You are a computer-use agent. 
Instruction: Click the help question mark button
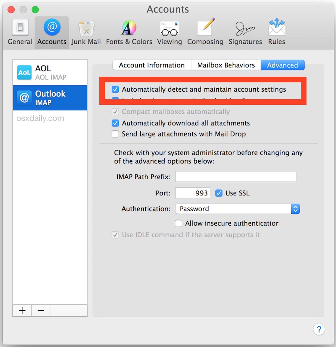(x=319, y=329)
